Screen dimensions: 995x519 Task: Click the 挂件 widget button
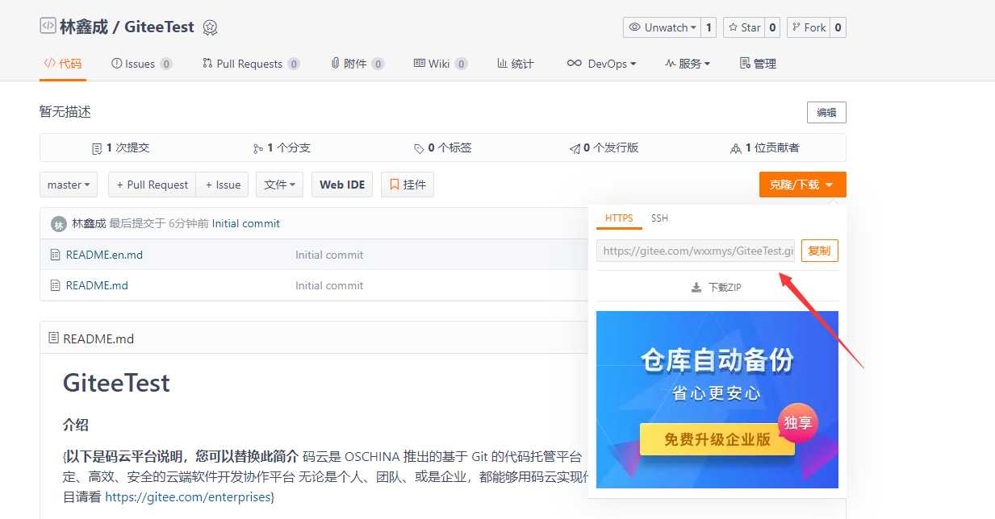tap(408, 185)
